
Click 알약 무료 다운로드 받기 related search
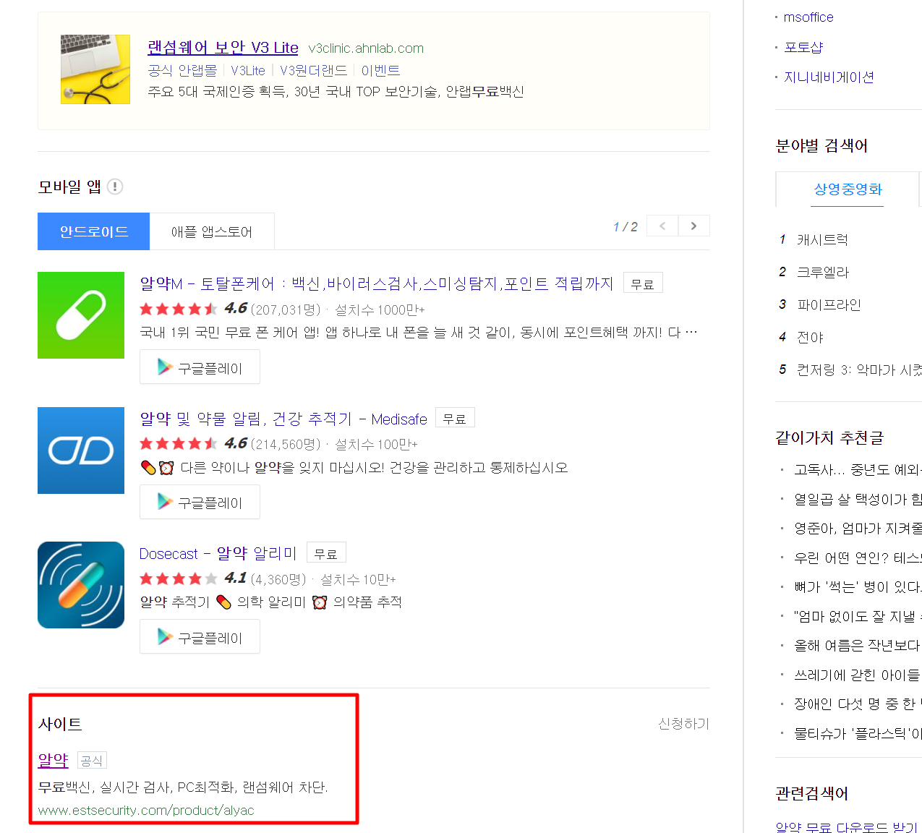pyautogui.click(x=846, y=826)
